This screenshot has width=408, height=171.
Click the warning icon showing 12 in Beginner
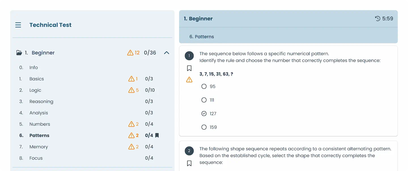(x=130, y=53)
